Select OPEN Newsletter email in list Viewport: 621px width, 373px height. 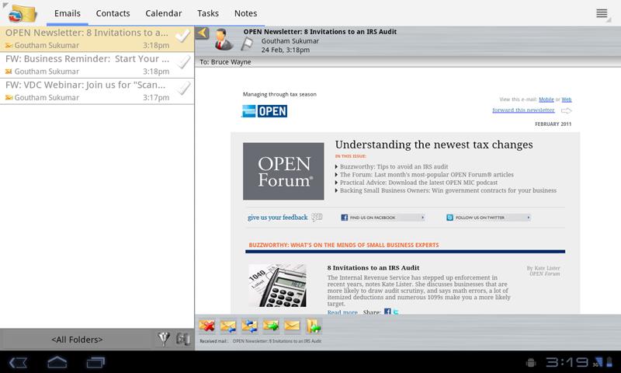(97, 39)
